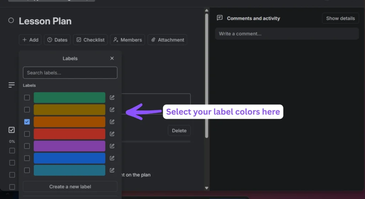Check the green label checkbox

27,98
